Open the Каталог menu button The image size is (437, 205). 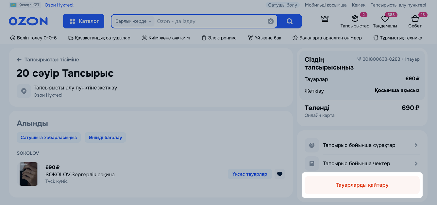(84, 21)
